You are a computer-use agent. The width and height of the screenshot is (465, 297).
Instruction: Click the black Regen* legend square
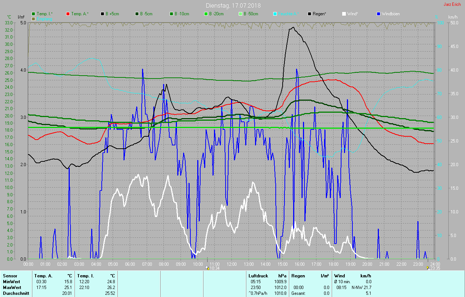(310, 14)
